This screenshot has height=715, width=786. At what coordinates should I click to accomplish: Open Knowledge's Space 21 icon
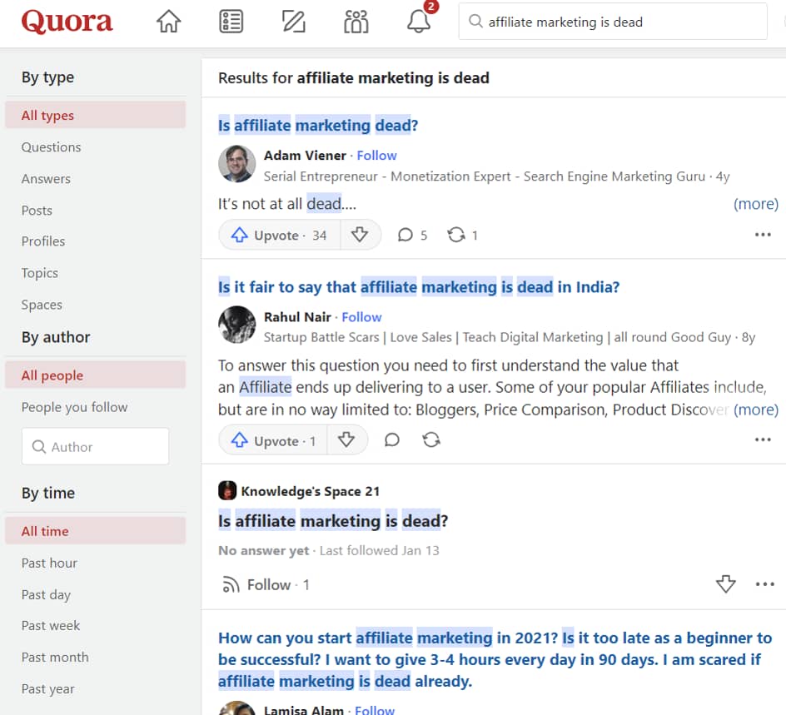click(227, 490)
